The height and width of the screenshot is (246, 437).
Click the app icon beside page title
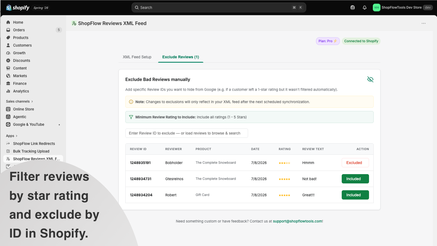(74, 24)
